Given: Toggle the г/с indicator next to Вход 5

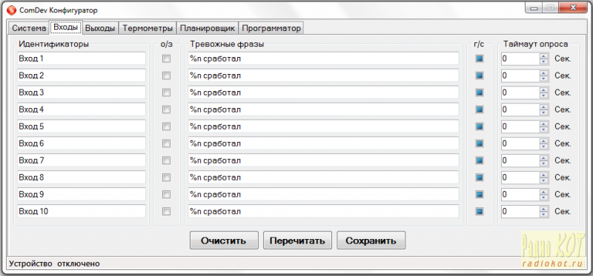Looking at the screenshot, I should tap(480, 127).
